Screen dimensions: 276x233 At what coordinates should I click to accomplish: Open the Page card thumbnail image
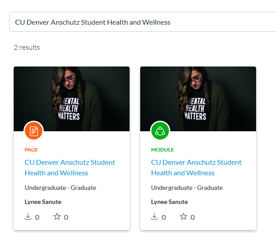tap(72, 99)
